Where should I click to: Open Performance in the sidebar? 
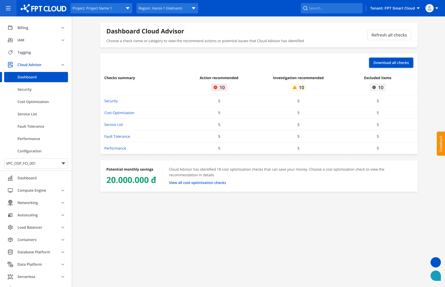[x=29, y=139]
